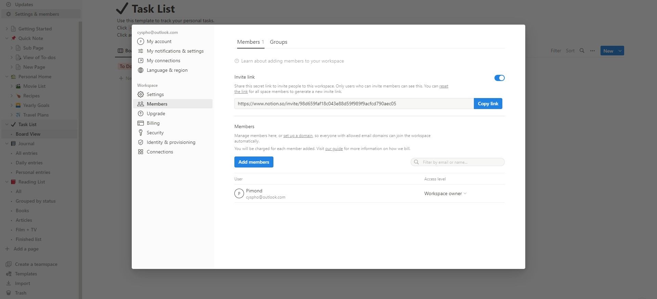657x299 pixels.
Task: Click the Getting Started page icon
Action: click(13, 29)
